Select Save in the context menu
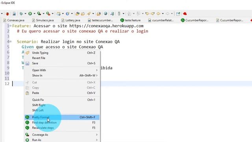This screenshot has width=252, height=142. point(62,63)
